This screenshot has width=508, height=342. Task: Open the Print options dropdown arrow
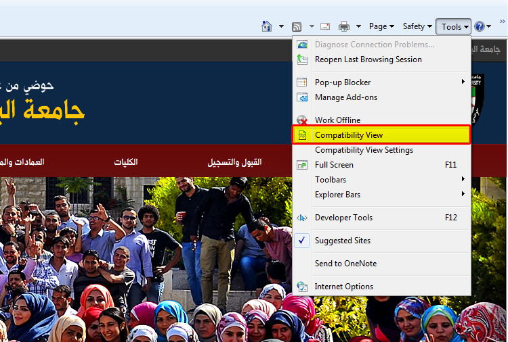pyautogui.click(x=358, y=26)
